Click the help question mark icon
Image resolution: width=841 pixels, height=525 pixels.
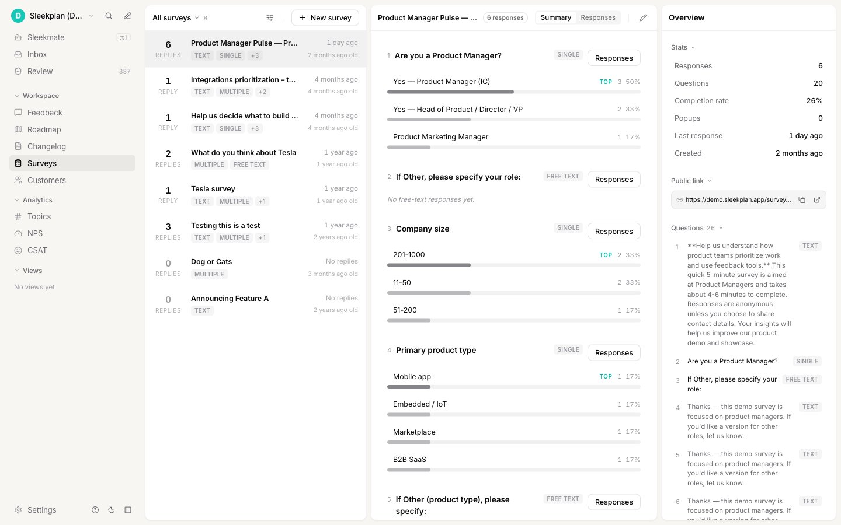(x=95, y=510)
